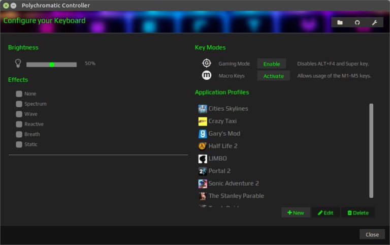Click 'Allows usage of the M1-M5 keys.' description

click(x=334, y=76)
